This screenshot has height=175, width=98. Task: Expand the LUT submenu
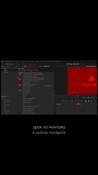click(38, 104)
